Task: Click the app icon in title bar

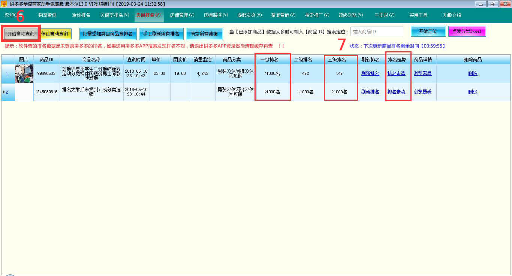Action: coord(4,4)
